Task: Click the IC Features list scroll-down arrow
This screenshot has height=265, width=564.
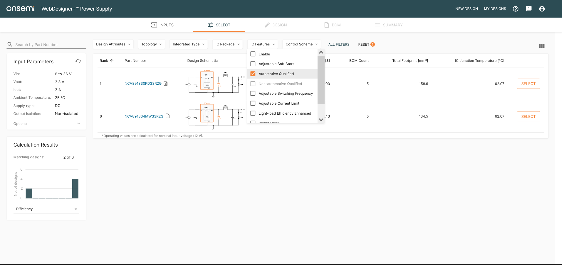Action: coord(321,120)
